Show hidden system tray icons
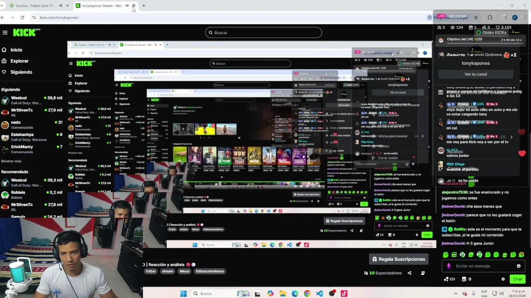 pos(455,293)
